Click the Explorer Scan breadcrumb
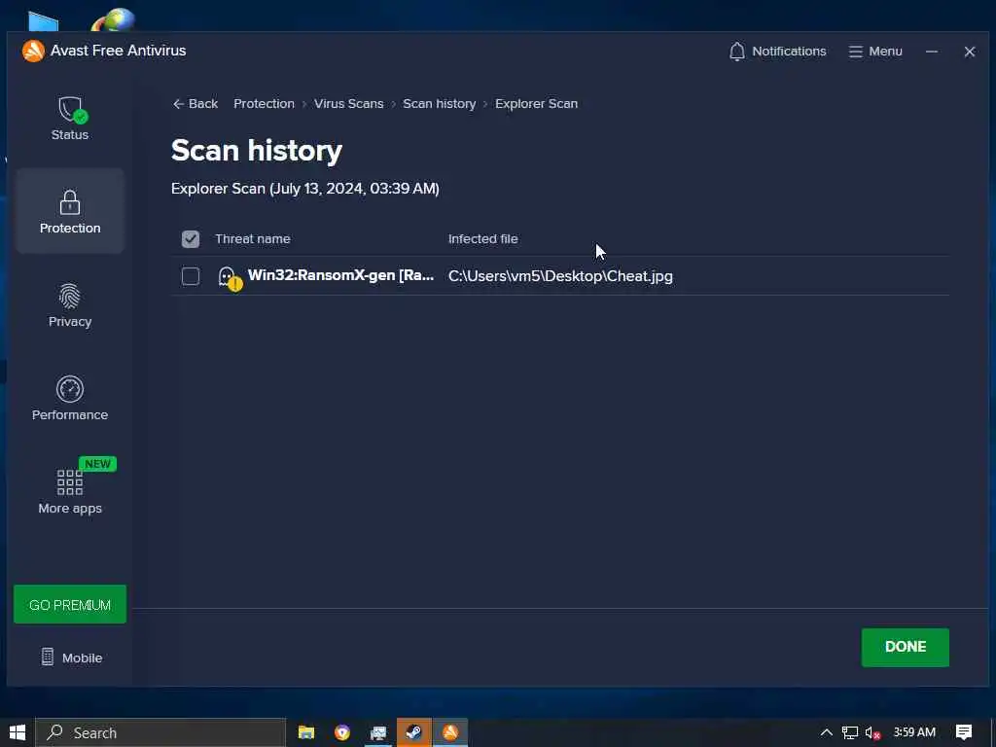The width and height of the screenshot is (996, 747). 536,103
